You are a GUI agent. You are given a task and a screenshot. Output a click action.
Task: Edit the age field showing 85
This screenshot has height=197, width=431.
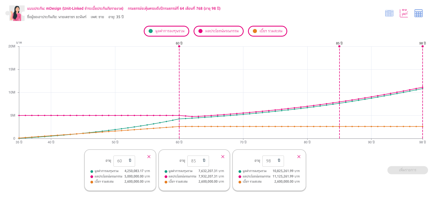[x=198, y=161]
